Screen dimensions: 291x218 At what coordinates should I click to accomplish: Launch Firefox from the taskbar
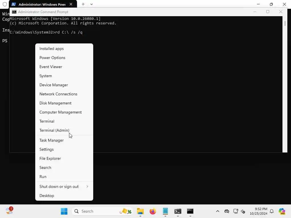click(x=153, y=211)
